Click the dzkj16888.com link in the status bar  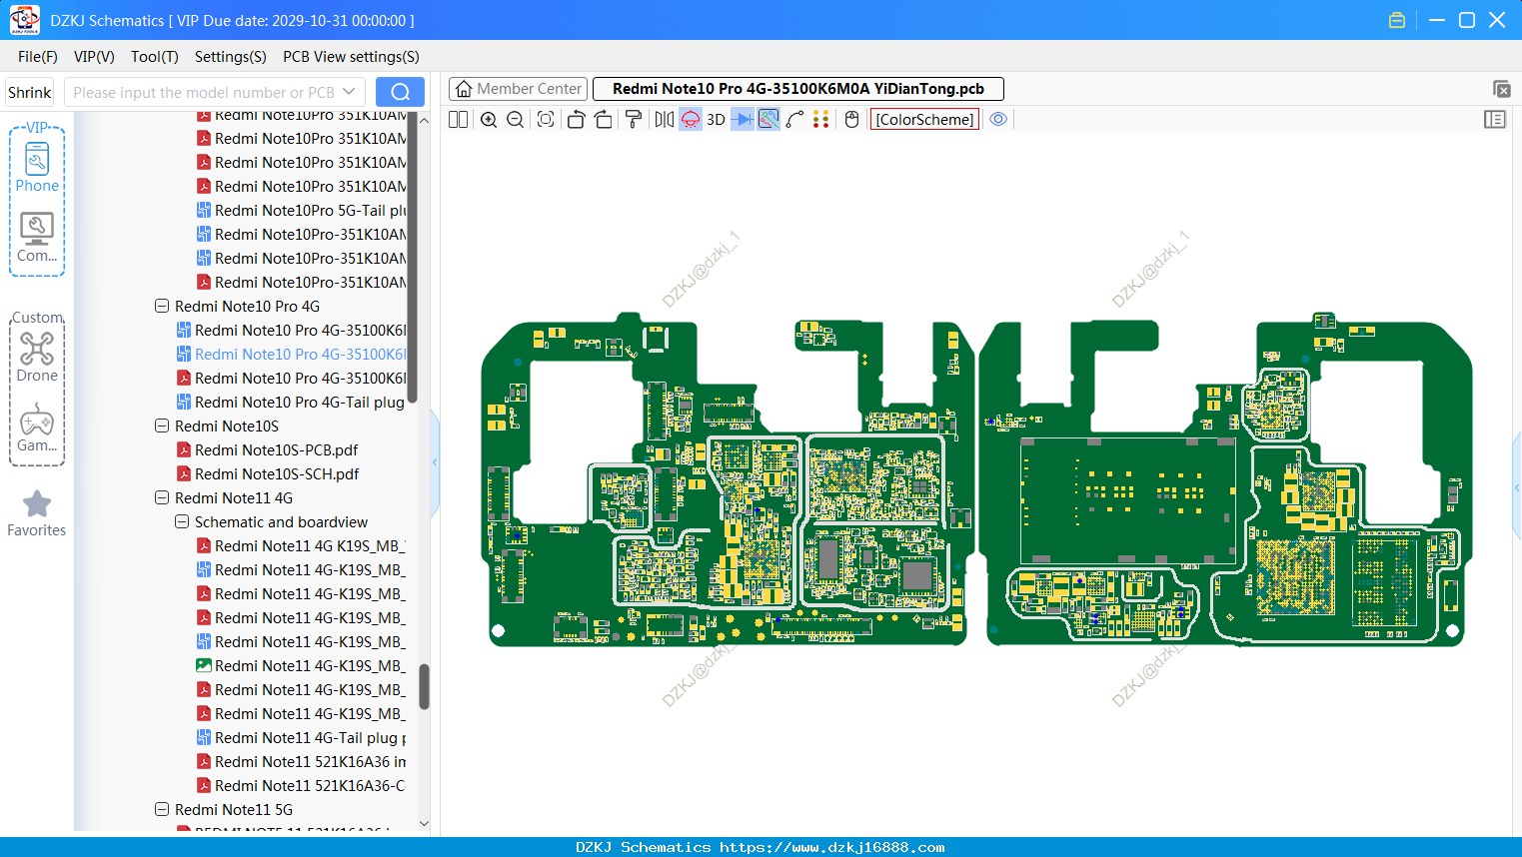832,847
